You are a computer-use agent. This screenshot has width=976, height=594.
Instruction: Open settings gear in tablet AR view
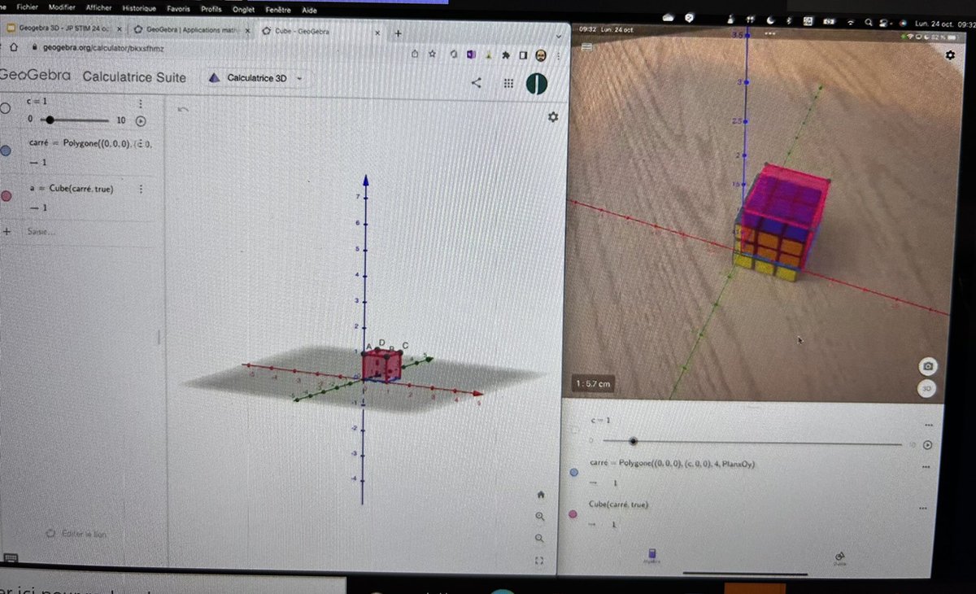(950, 55)
